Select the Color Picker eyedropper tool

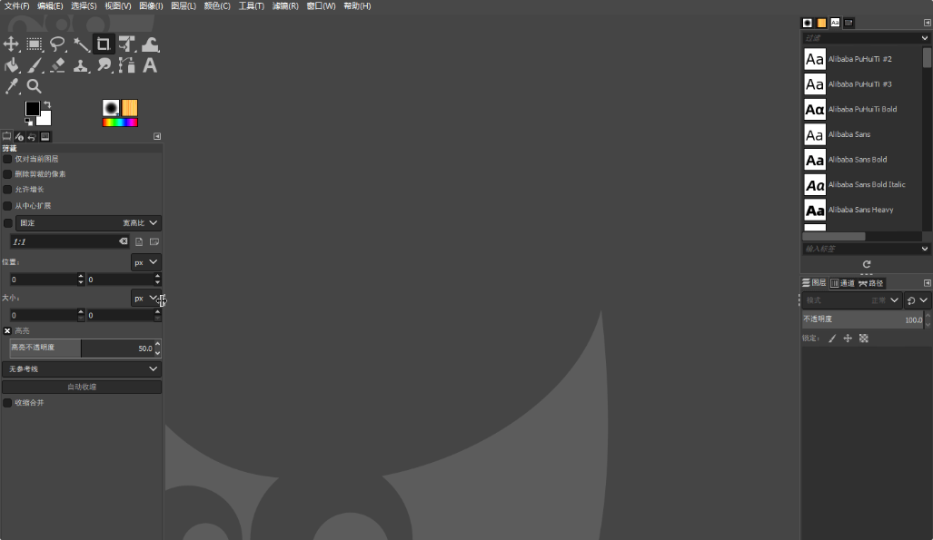point(11,86)
